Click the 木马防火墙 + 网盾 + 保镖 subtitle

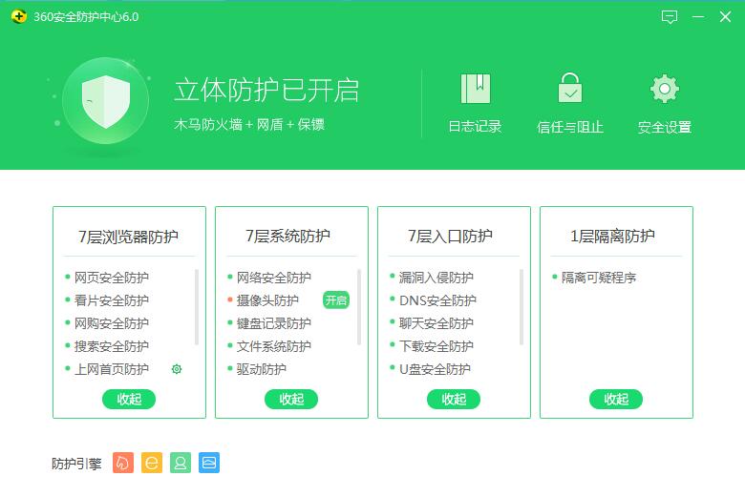click(249, 124)
